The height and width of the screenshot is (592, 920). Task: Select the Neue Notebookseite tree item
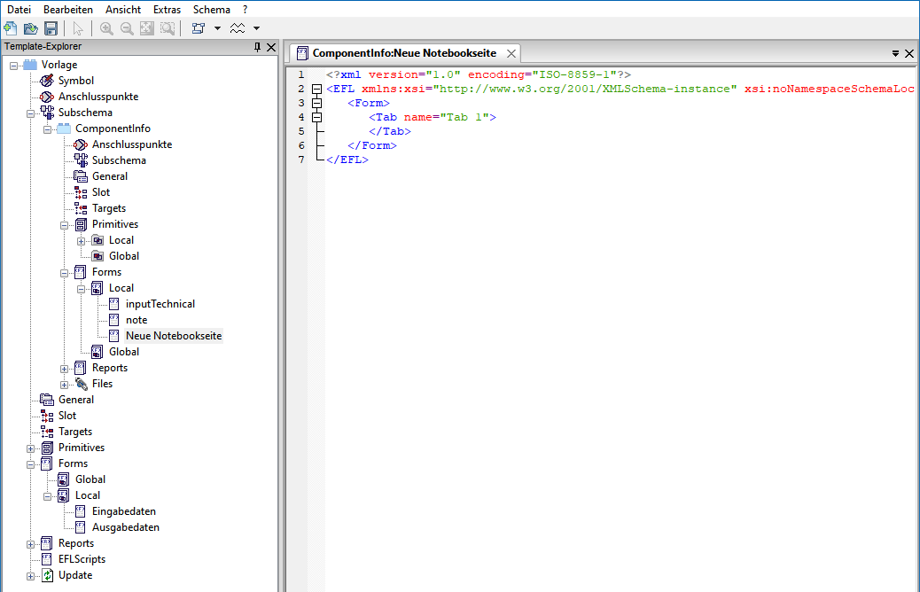pos(174,336)
